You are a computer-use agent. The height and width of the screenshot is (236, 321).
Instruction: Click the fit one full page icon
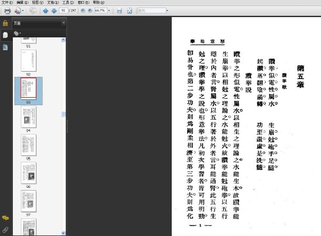pos(129,11)
